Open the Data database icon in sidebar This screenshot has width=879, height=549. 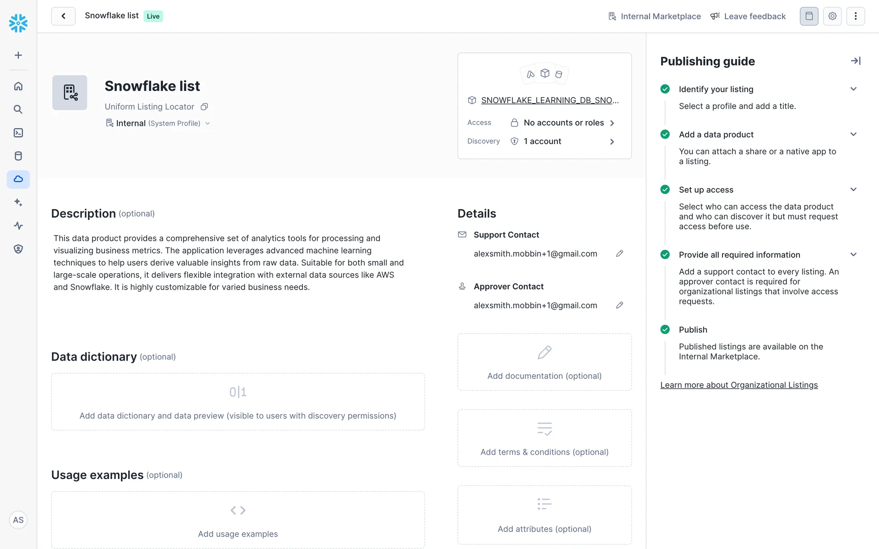18,156
